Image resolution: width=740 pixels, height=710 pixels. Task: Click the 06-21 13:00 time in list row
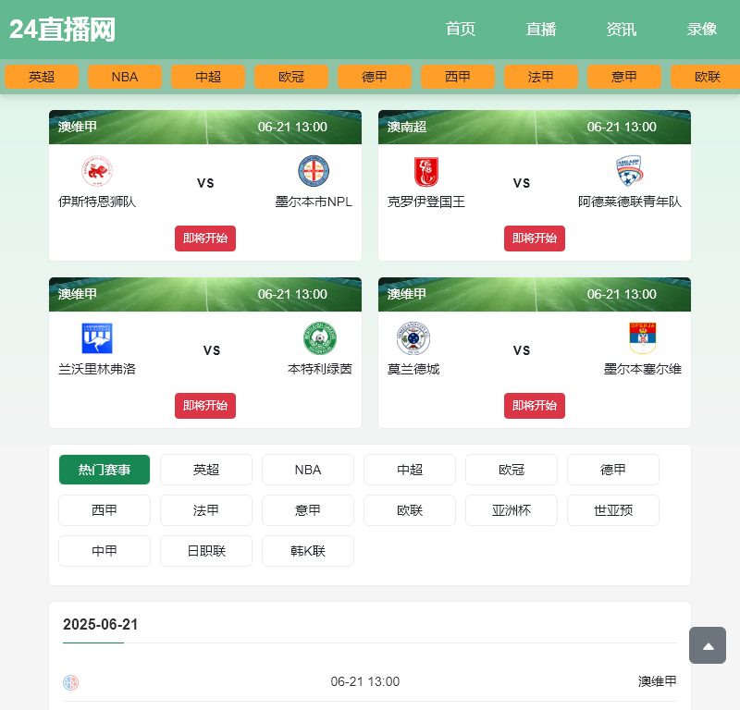click(x=364, y=681)
